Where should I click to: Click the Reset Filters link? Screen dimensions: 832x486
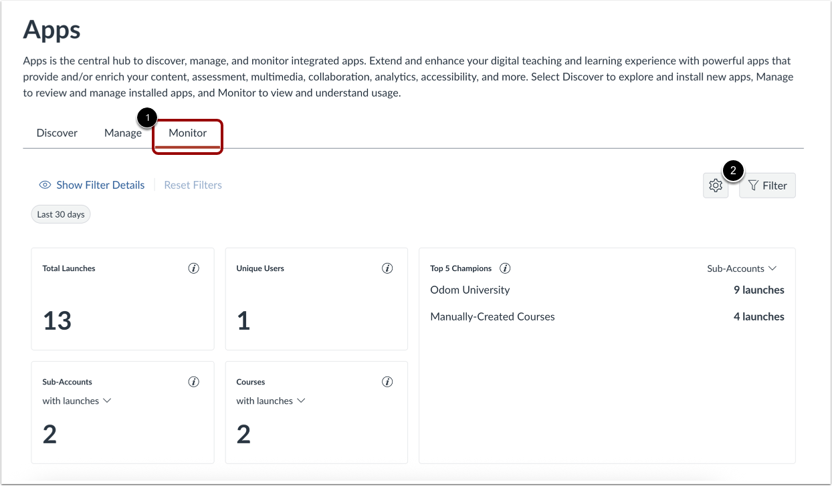[x=193, y=184]
